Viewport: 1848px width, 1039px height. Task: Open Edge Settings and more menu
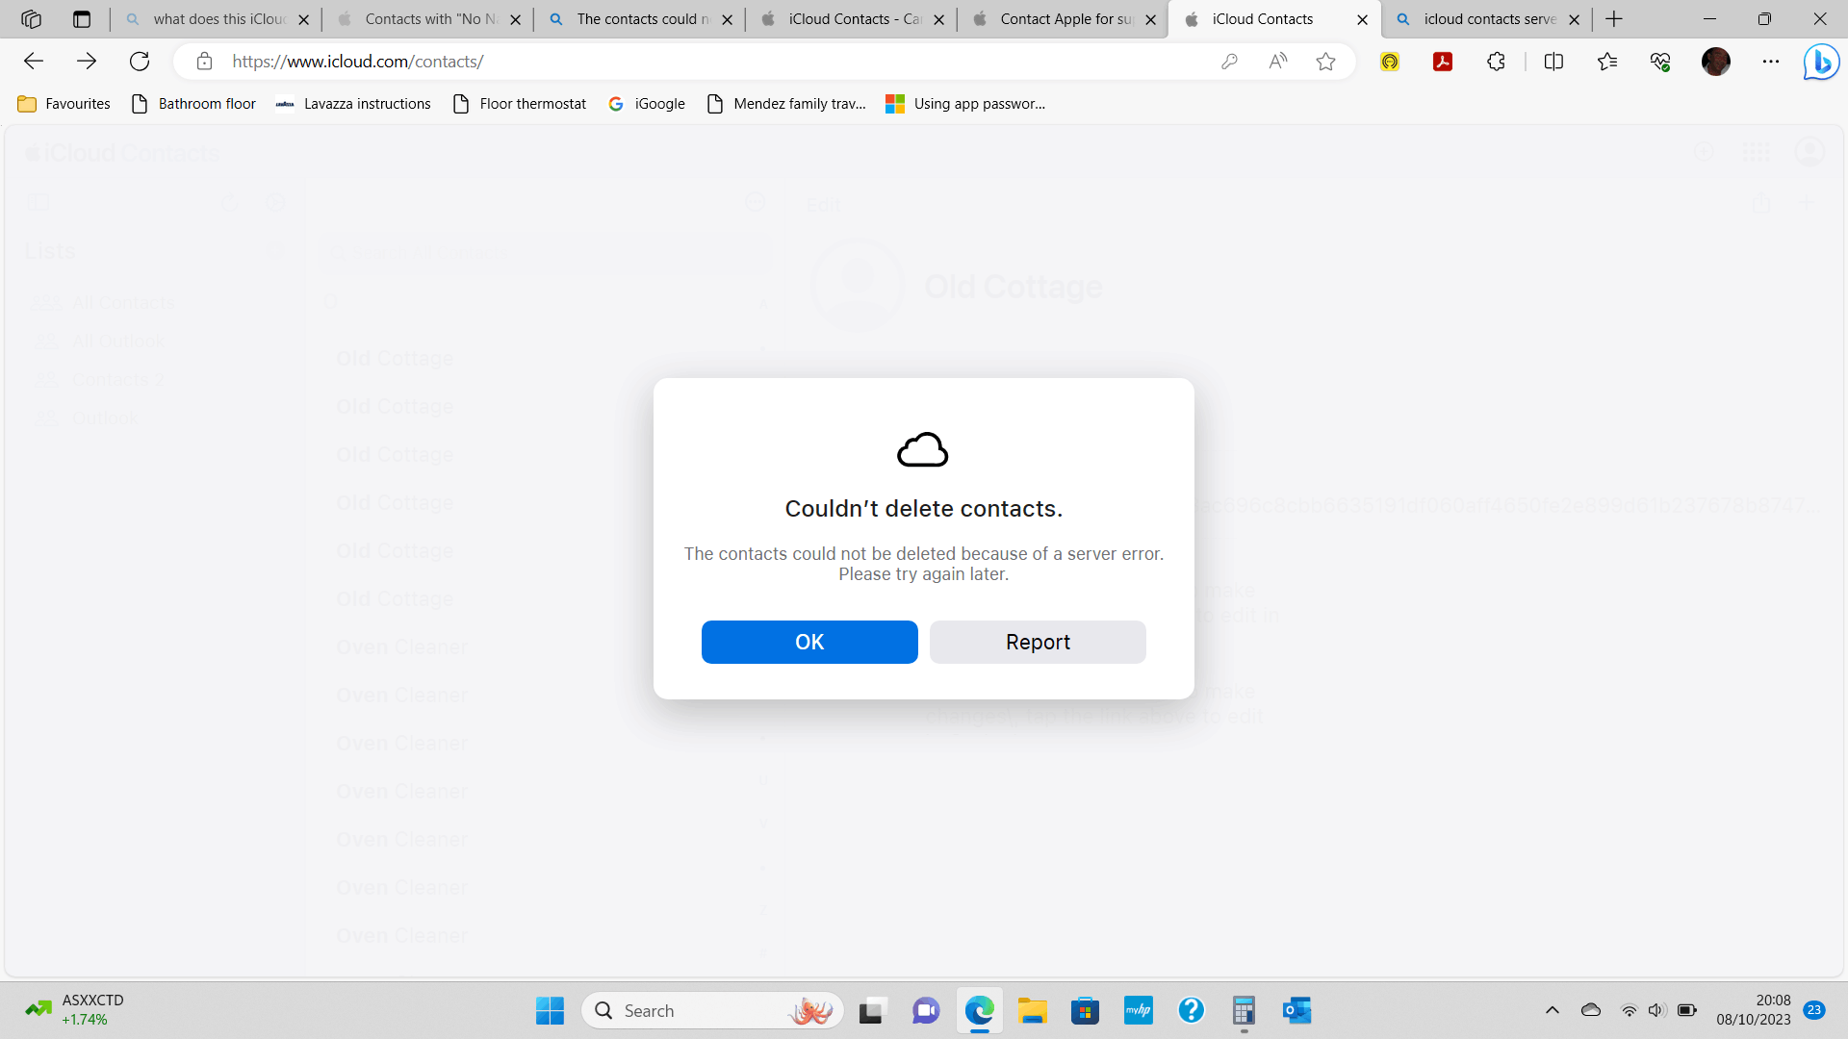click(1770, 62)
